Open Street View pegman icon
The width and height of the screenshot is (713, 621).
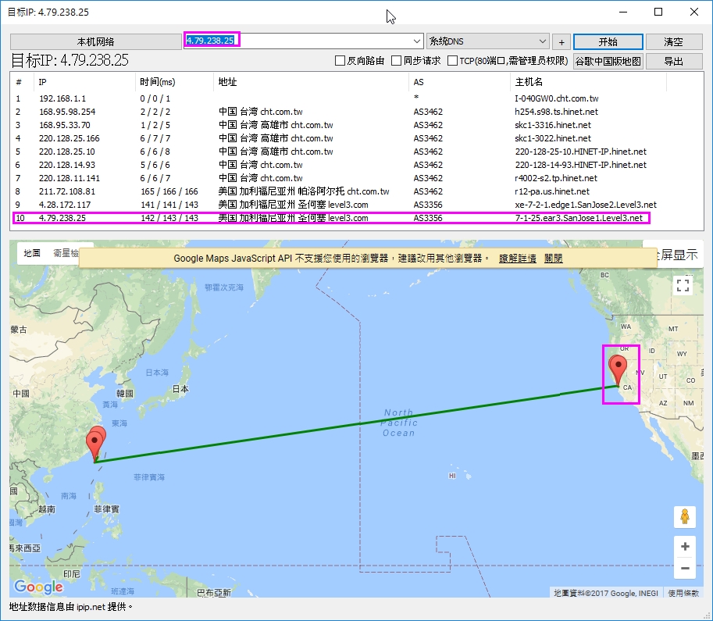coord(684,517)
